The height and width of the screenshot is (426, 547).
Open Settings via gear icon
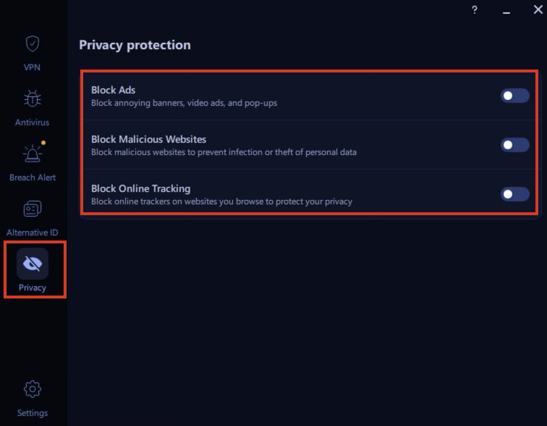(x=32, y=389)
